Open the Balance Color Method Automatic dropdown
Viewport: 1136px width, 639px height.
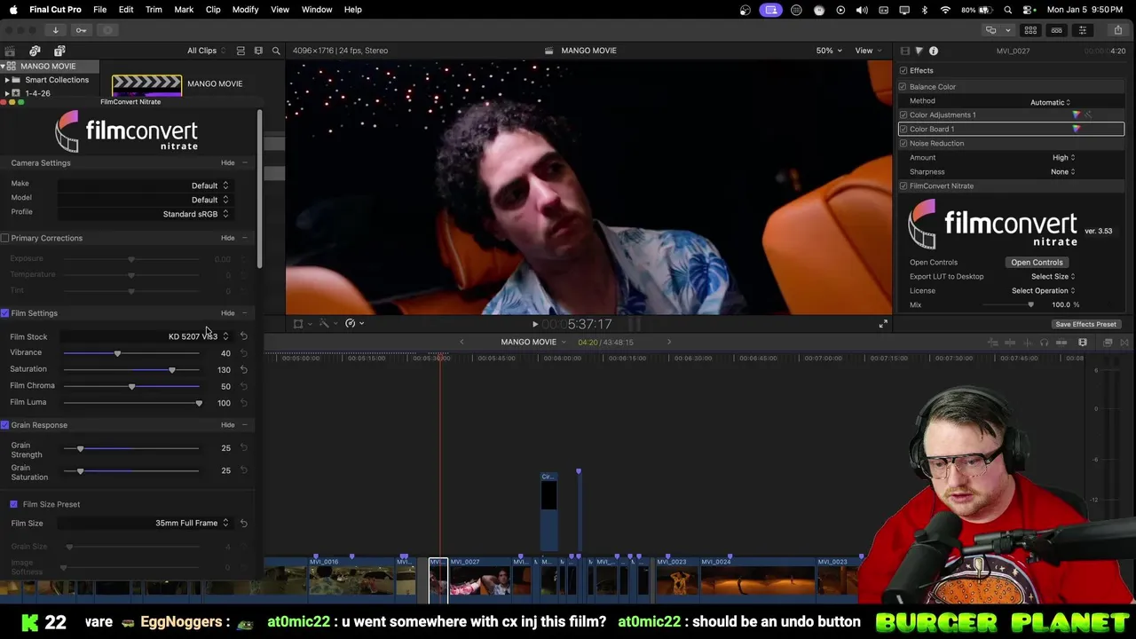click(1050, 102)
